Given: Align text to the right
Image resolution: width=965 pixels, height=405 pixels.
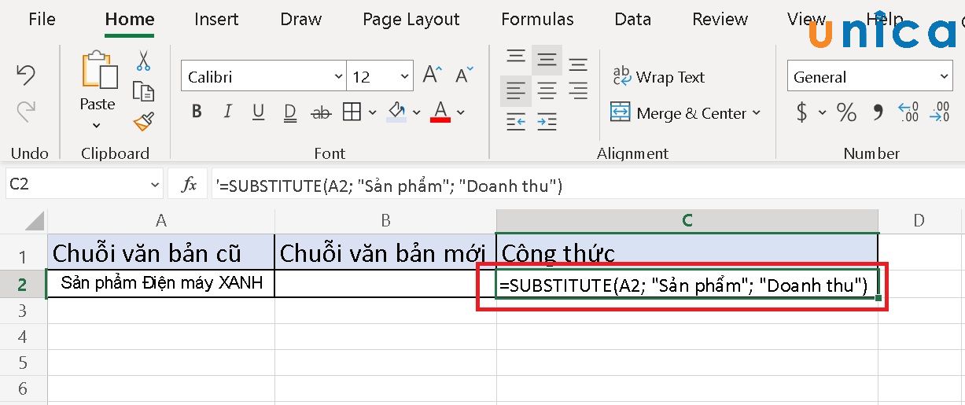Looking at the screenshot, I should click(x=578, y=92).
